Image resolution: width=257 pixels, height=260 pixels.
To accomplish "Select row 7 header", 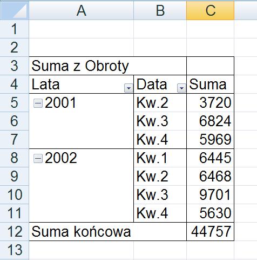I will (x=15, y=139).
